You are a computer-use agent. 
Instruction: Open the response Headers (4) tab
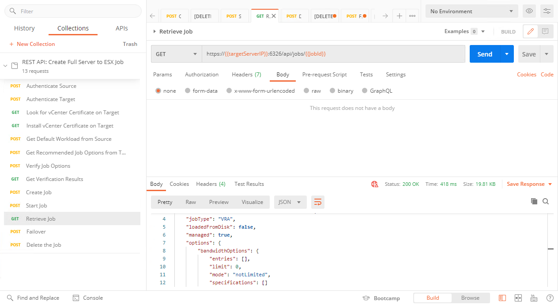tap(211, 184)
